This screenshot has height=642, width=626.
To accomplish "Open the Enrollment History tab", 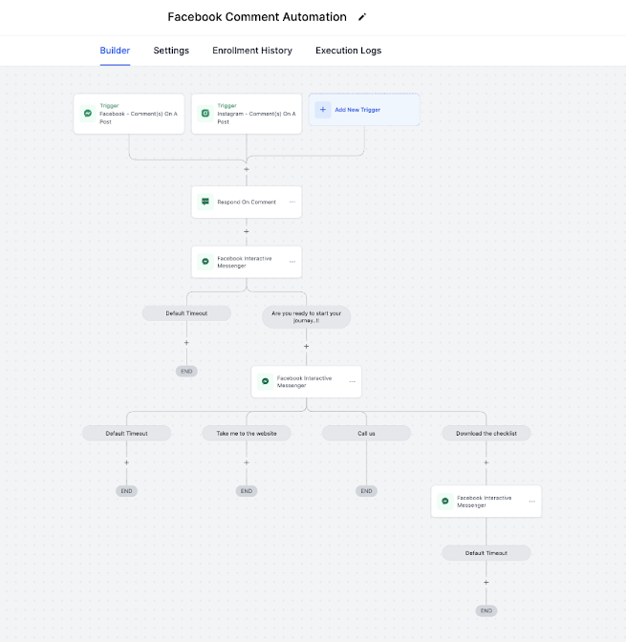I will pyautogui.click(x=252, y=51).
